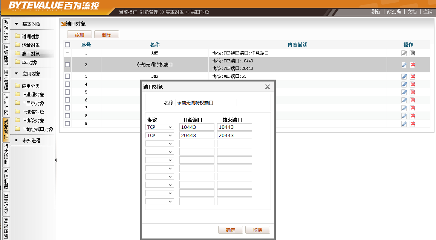Open the 时间对象 folder item
The image size is (436, 240).
tap(30, 36)
